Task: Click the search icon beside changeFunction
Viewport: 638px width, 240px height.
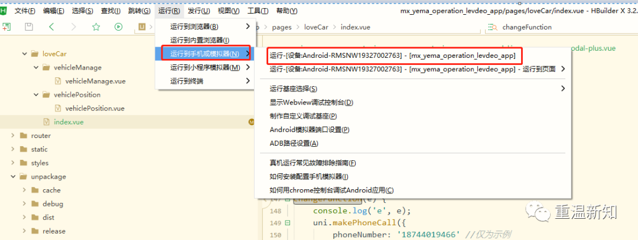Action: tap(492, 27)
